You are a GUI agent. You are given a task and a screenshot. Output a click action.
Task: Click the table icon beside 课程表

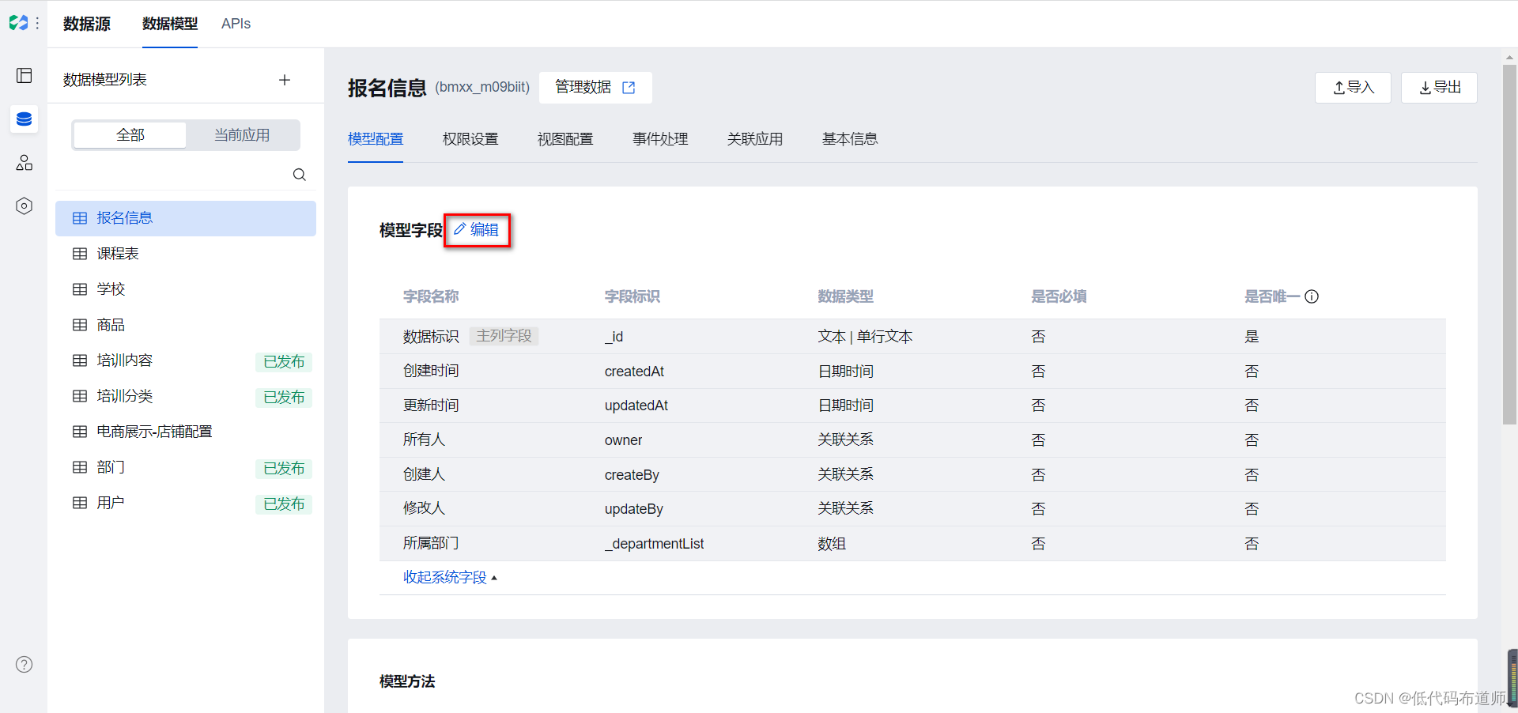80,254
